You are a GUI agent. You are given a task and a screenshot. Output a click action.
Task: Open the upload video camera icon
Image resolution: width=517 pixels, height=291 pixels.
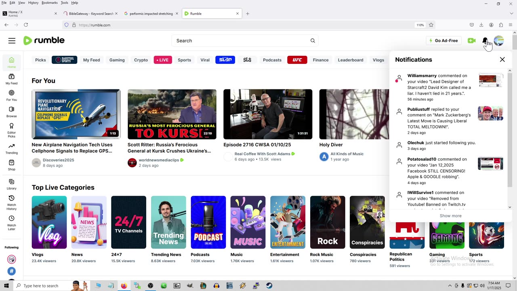click(x=471, y=41)
